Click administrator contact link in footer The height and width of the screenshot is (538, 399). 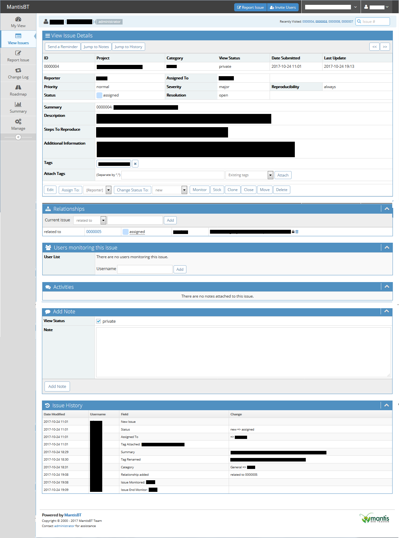[64, 526]
